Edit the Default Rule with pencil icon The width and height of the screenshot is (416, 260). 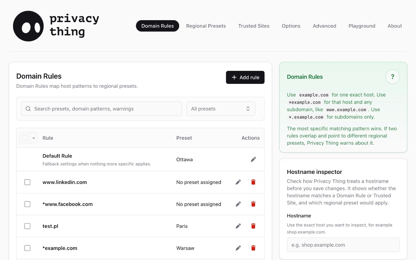253,159
